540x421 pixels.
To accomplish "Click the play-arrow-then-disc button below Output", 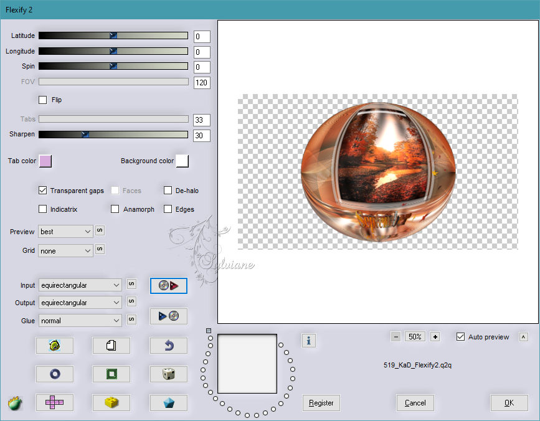I will [x=168, y=316].
